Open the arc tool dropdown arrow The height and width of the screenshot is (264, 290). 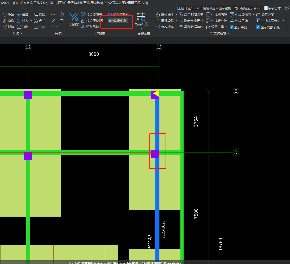57,27
